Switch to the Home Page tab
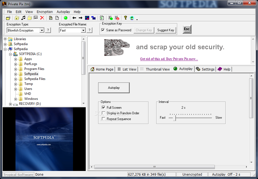This screenshot has width=258, height=179. 102,69
